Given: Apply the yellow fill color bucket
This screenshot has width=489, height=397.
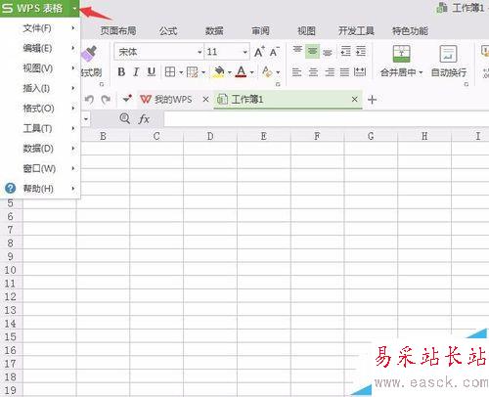Looking at the screenshot, I should (x=219, y=72).
